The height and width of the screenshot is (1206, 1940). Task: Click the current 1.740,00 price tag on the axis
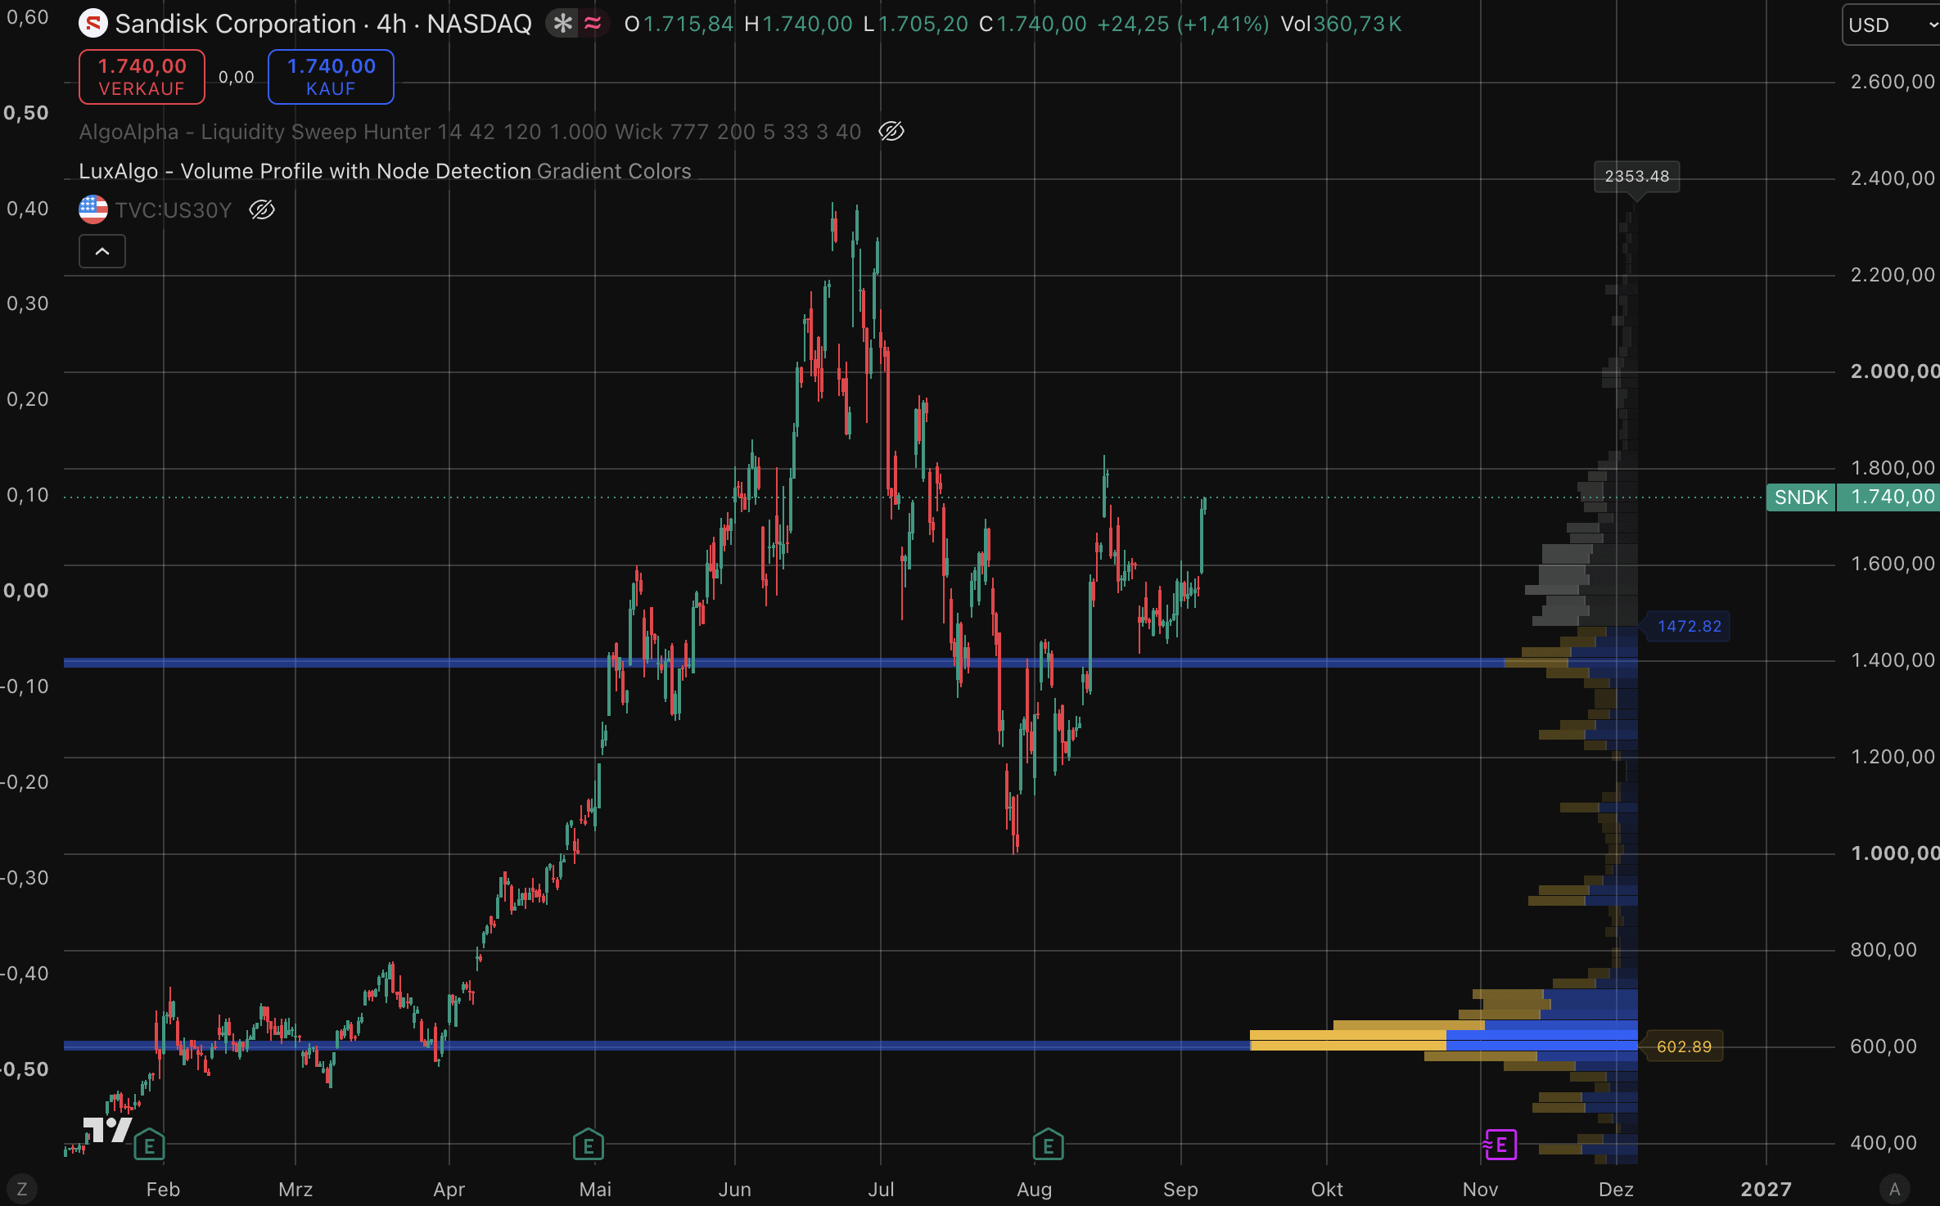(1888, 497)
